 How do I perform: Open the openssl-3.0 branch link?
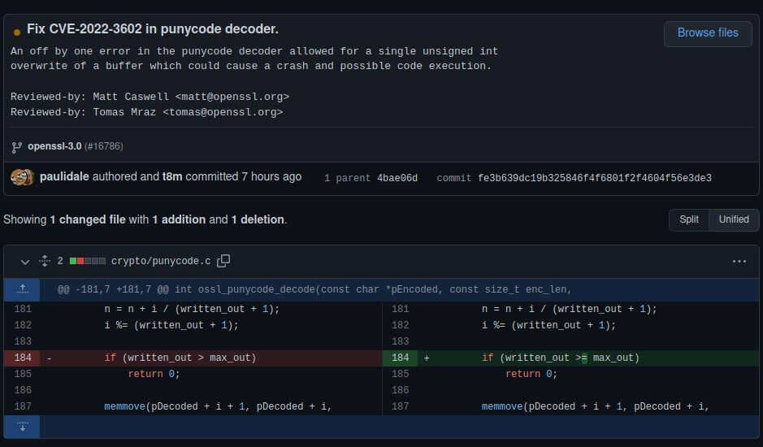click(54, 146)
